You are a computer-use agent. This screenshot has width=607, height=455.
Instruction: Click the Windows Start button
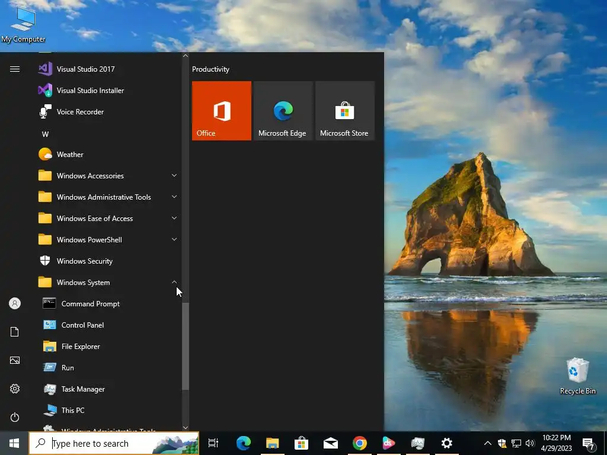(x=14, y=443)
